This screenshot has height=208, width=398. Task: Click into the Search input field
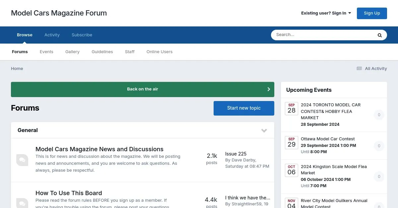[x=323, y=35]
